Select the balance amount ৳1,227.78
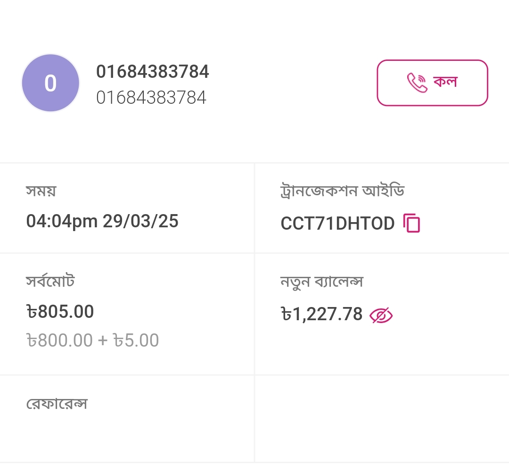Image resolution: width=509 pixels, height=465 pixels. (322, 315)
